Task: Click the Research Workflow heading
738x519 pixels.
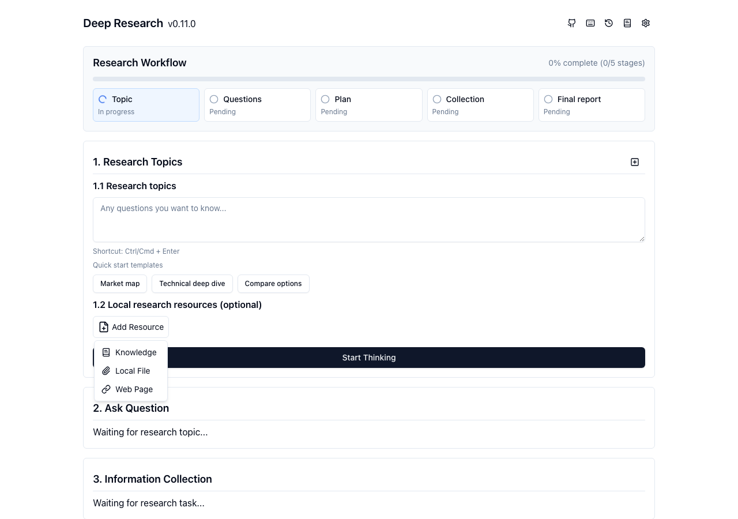Action: tap(140, 63)
